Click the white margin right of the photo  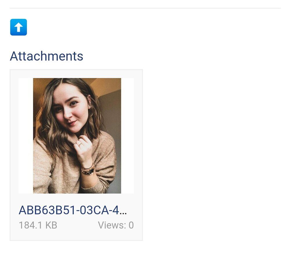[128, 136]
